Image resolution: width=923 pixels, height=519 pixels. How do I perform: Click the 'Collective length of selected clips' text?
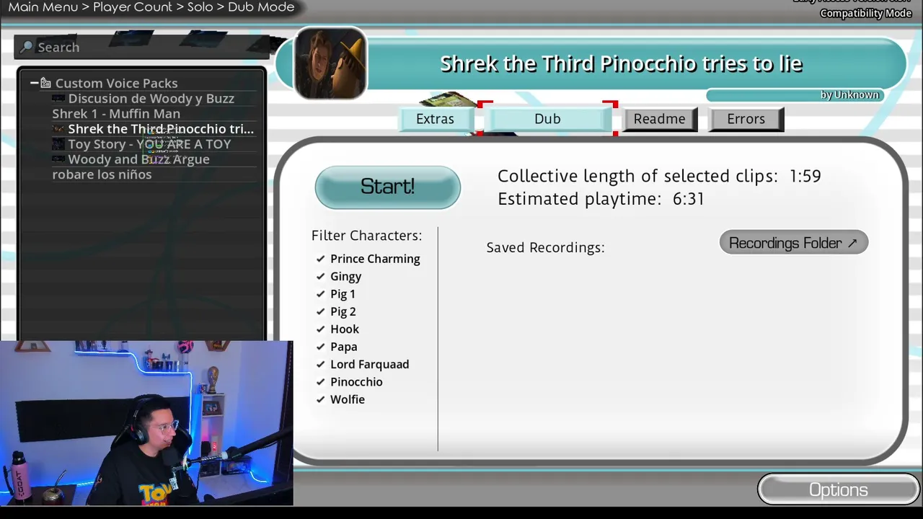(637, 176)
